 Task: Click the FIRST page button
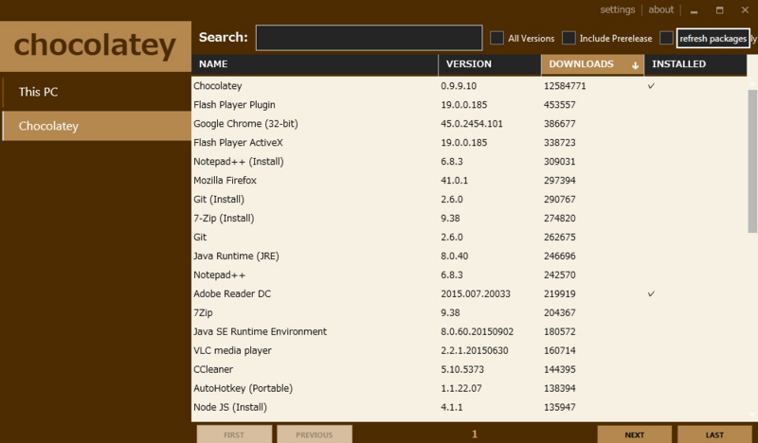[x=234, y=434]
